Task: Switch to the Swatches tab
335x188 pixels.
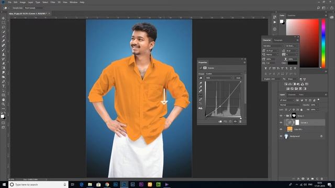Action: [x=291, y=15]
